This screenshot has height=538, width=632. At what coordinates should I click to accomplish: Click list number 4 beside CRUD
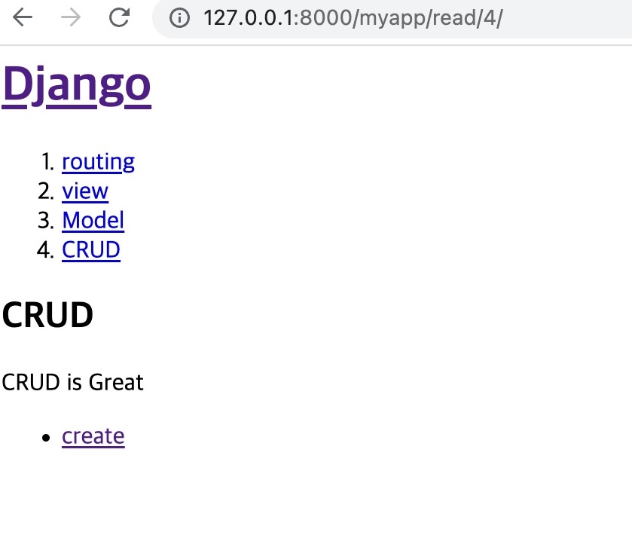click(x=45, y=249)
